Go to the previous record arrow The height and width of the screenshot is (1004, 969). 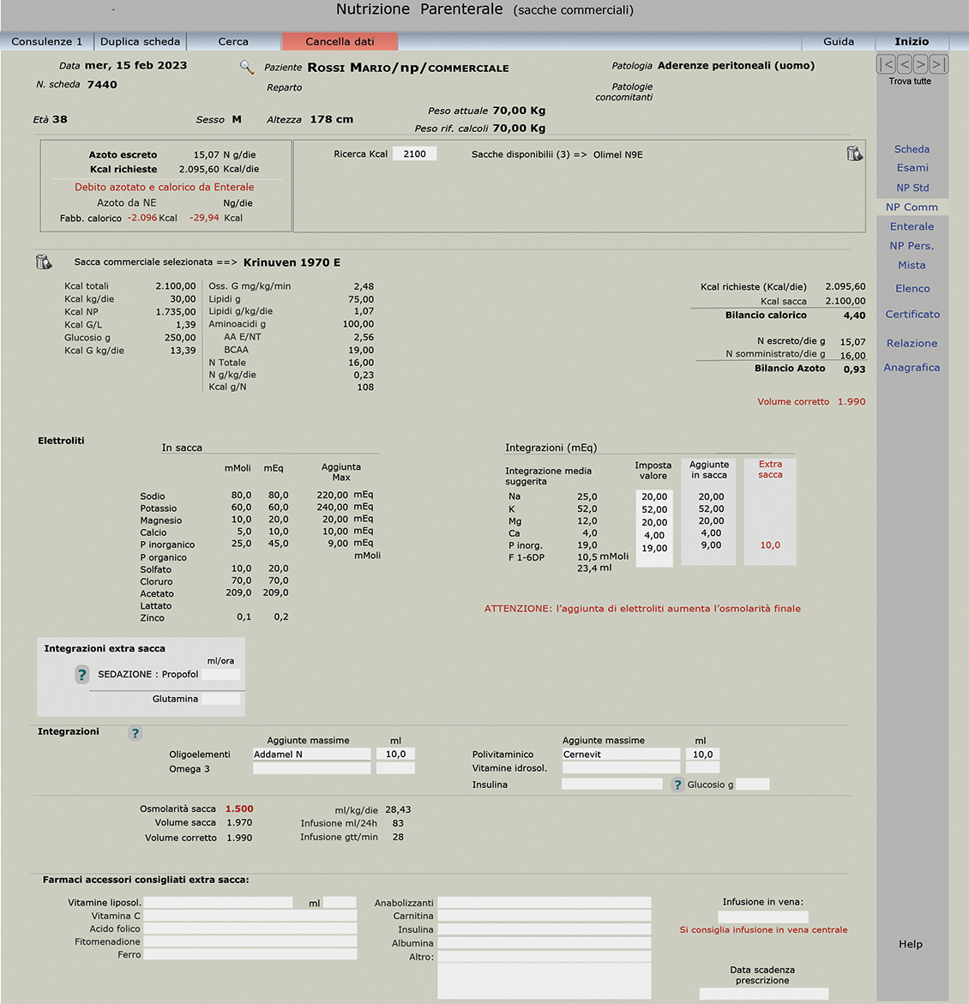(x=904, y=64)
